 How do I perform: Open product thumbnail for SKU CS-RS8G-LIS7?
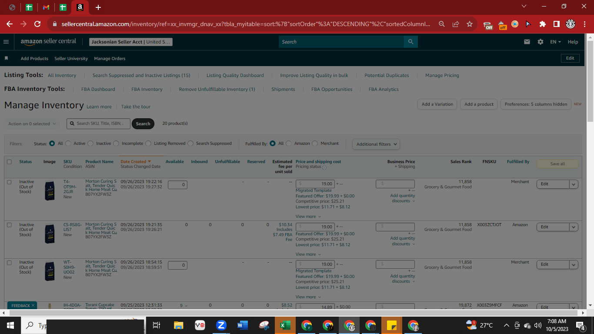click(x=50, y=234)
